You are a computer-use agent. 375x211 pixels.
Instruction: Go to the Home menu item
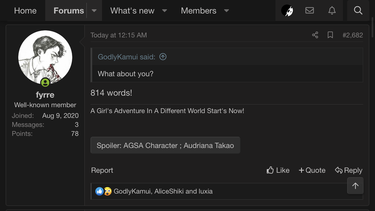25,11
